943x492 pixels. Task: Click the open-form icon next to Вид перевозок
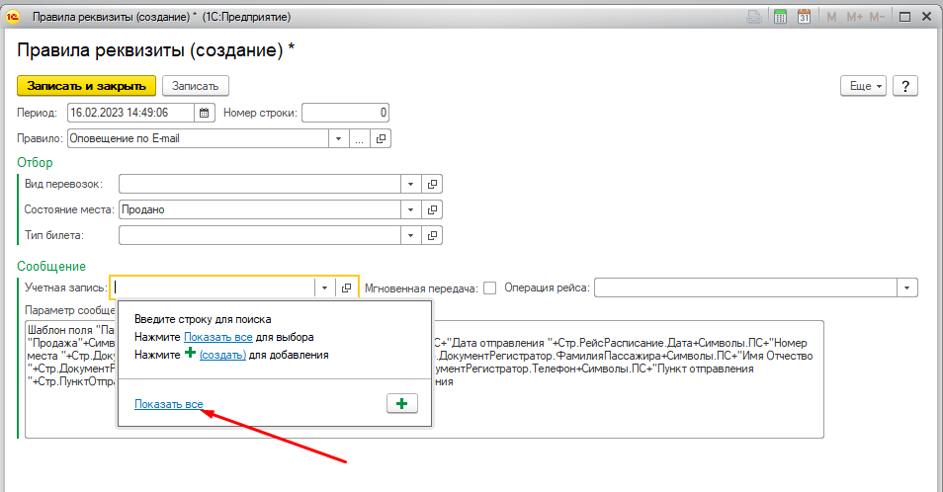(x=431, y=184)
